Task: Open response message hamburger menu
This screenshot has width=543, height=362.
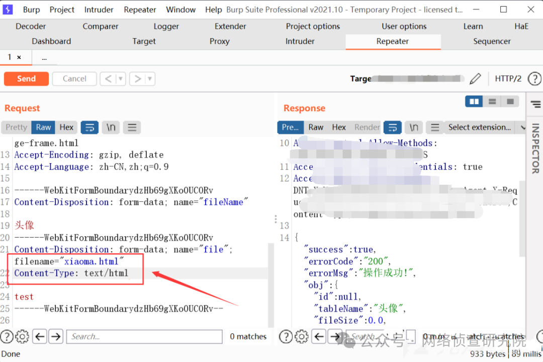Action: [x=435, y=127]
